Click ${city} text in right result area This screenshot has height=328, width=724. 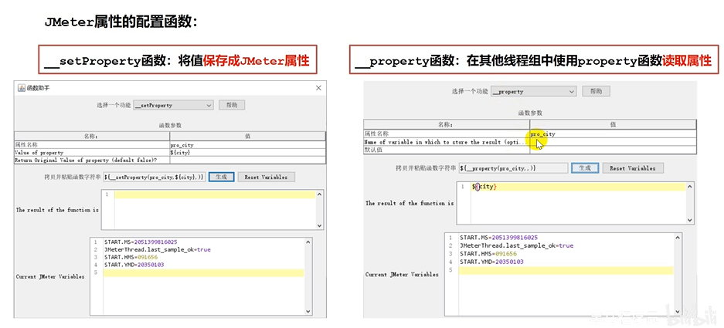click(484, 187)
